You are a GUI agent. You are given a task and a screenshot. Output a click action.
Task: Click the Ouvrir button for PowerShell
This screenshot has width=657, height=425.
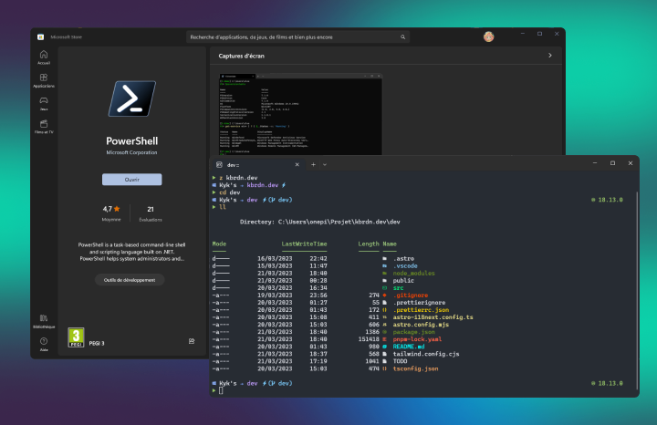point(132,180)
